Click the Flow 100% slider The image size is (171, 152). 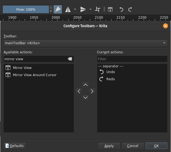26,9
